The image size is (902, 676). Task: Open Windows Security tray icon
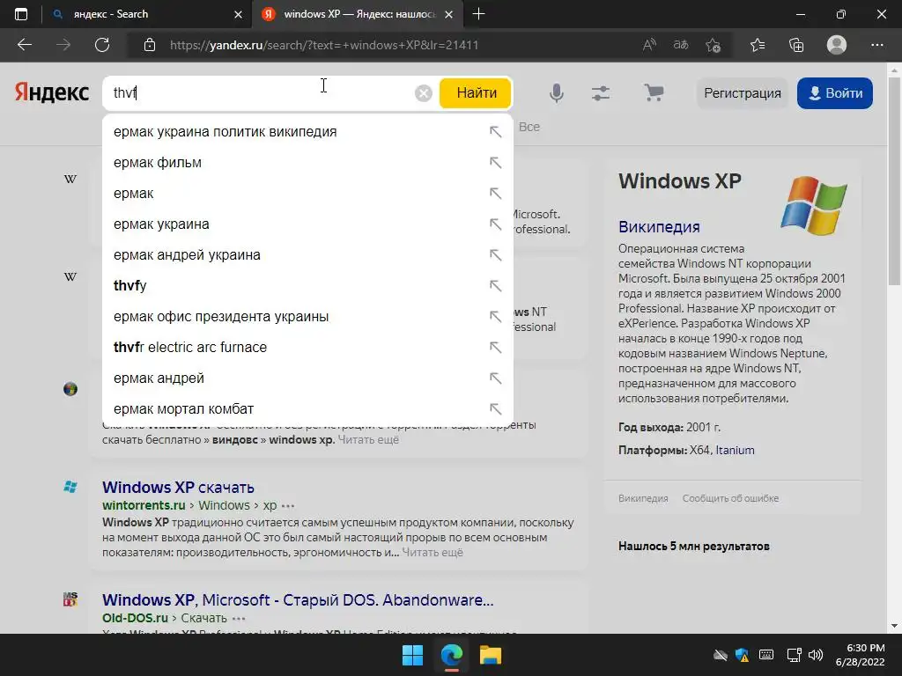[x=742, y=655]
